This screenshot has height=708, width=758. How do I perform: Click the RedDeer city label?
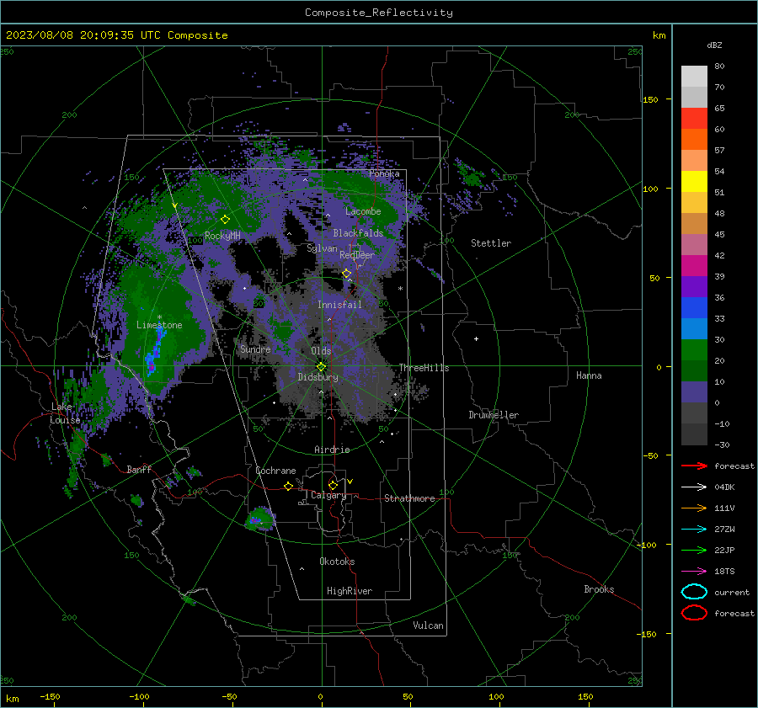pyautogui.click(x=357, y=255)
